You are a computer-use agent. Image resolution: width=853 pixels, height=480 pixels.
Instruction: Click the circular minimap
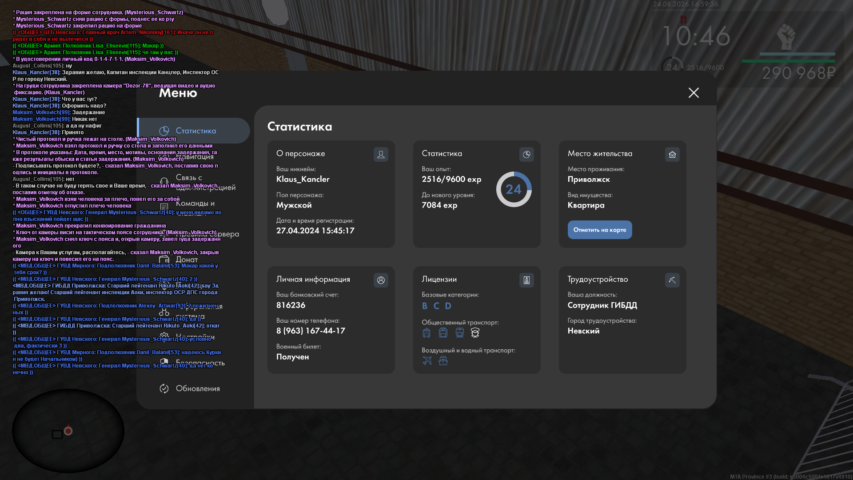click(68, 430)
